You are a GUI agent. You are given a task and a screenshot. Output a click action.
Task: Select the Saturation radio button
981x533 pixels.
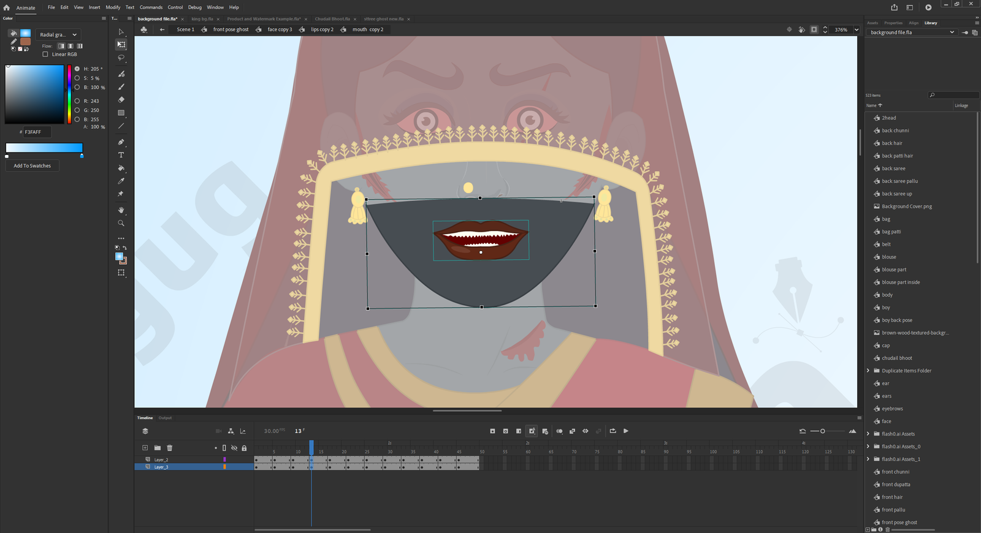click(77, 78)
